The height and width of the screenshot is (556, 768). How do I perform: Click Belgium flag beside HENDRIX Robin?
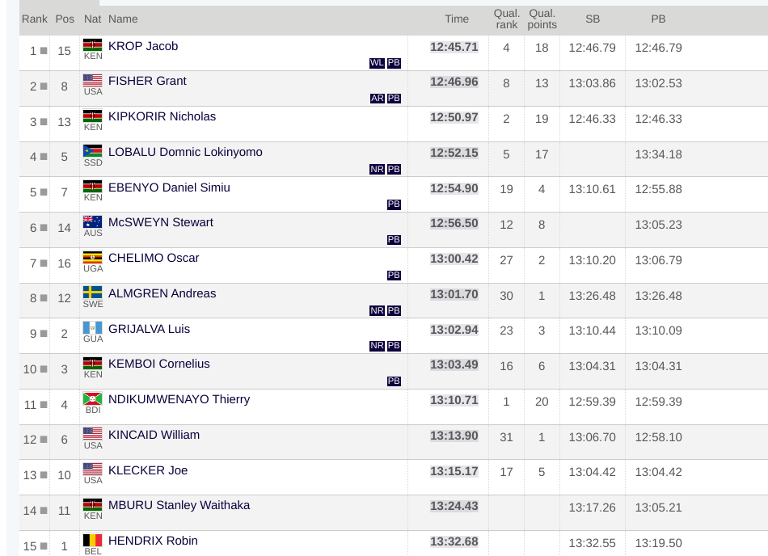[93, 541]
